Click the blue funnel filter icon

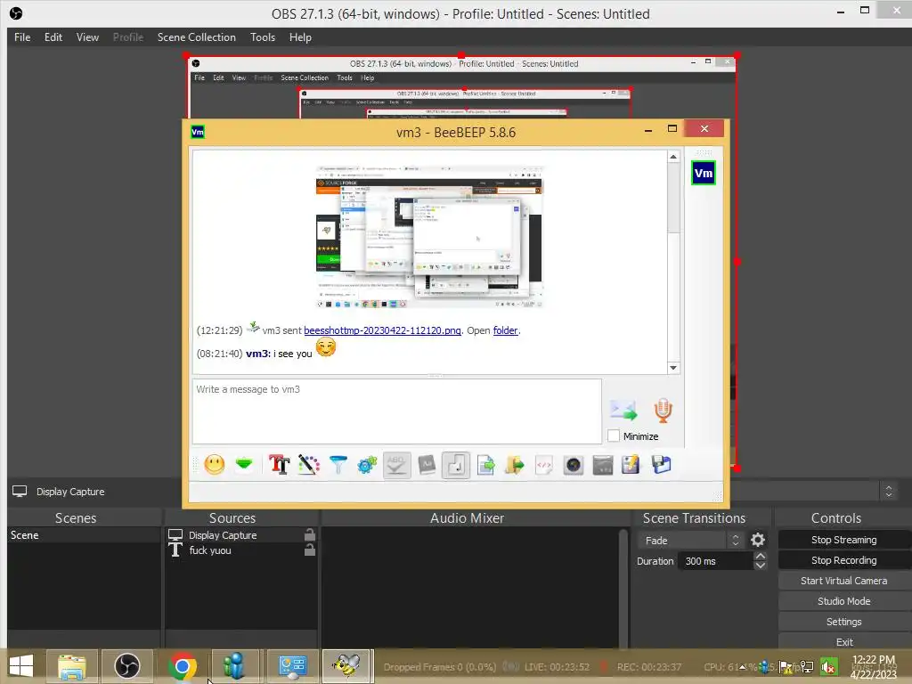[338, 464]
